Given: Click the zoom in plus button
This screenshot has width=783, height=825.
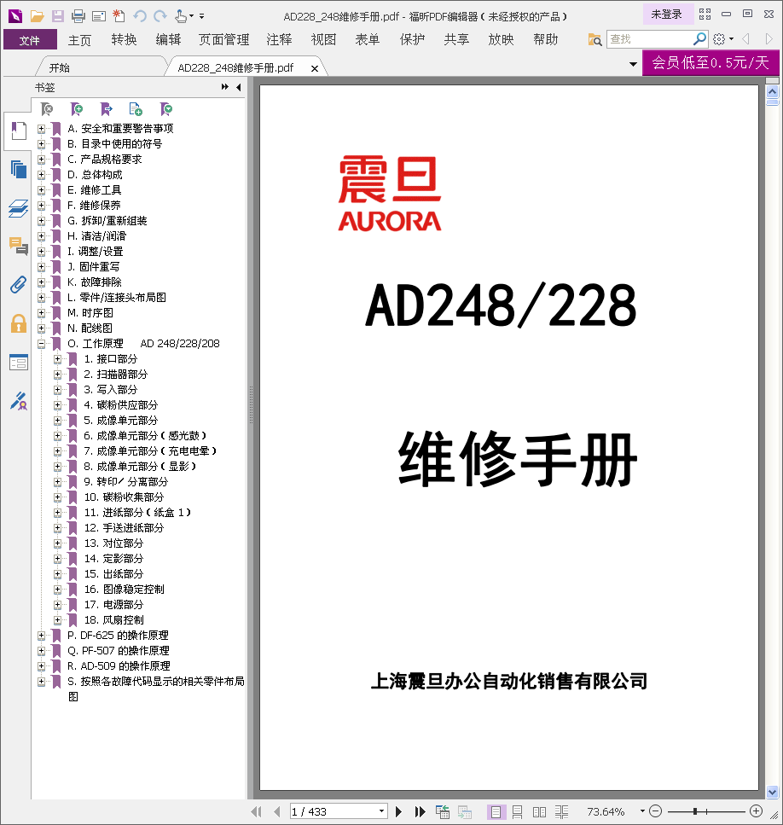Looking at the screenshot, I should pos(757,811).
